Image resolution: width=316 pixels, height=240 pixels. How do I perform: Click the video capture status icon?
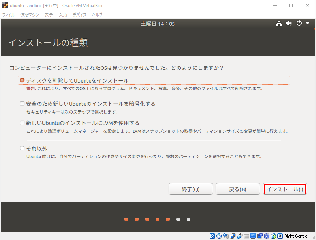pyautogui.click(x=260, y=236)
